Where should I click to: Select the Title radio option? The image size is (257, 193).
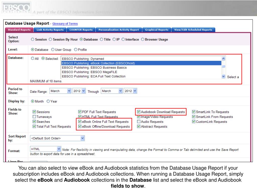coord(101,39)
